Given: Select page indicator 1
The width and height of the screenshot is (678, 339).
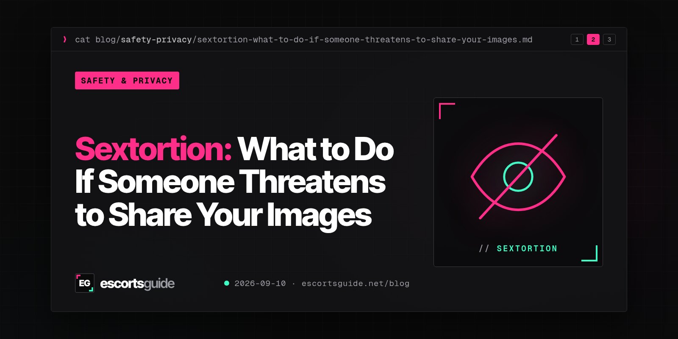Looking at the screenshot, I should 577,39.
